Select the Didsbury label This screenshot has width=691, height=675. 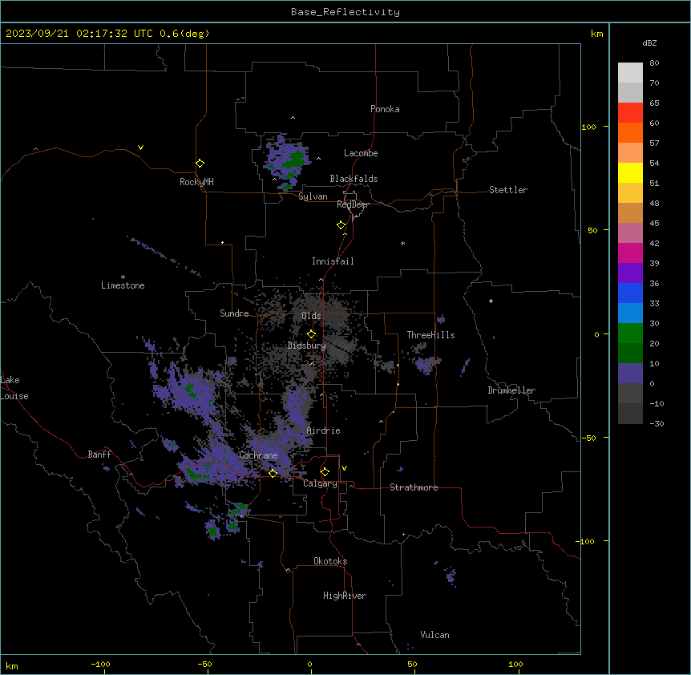(x=307, y=346)
